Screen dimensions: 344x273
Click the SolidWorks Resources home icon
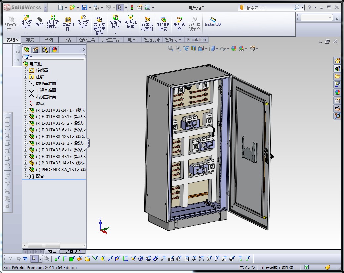[x=338, y=60]
